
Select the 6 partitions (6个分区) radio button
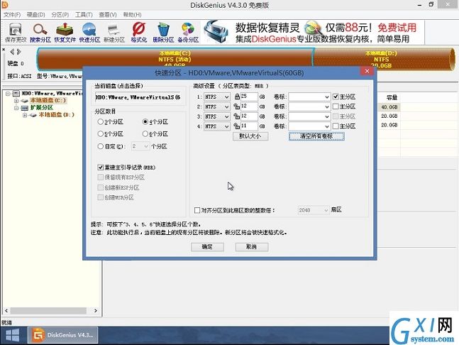coord(145,134)
